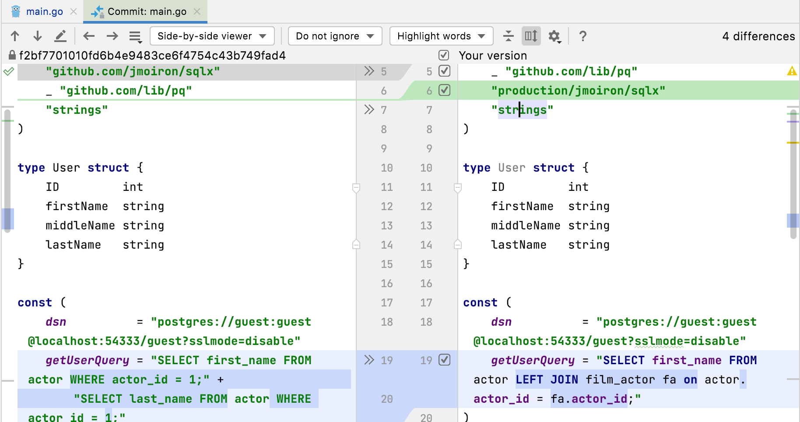800x422 pixels.
Task: Open help with the question mark icon
Action: tap(583, 36)
